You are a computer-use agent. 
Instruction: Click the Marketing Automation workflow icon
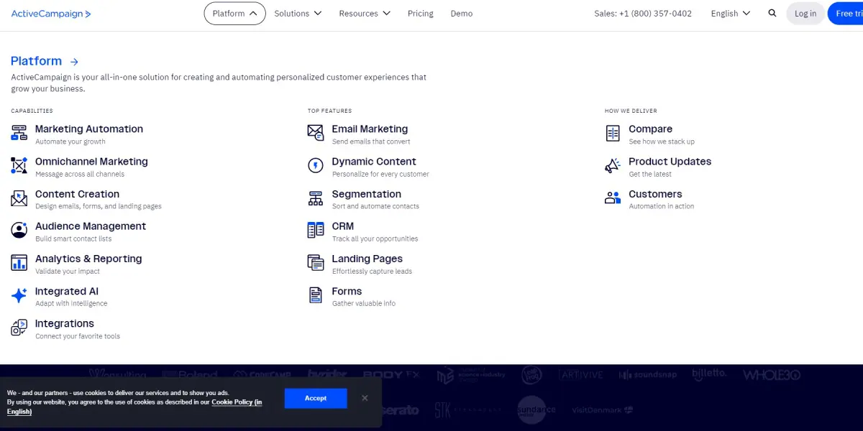19,133
